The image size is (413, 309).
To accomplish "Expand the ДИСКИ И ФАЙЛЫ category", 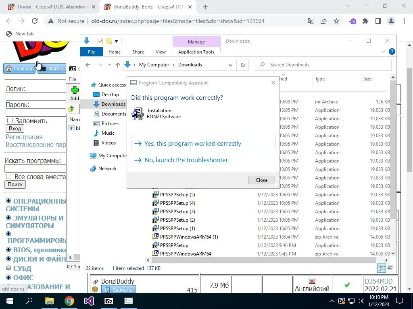I will click(8, 259).
